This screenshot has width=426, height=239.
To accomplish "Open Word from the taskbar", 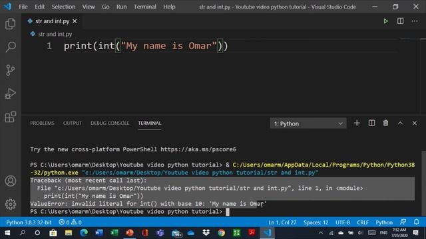I will (x=99, y=233).
